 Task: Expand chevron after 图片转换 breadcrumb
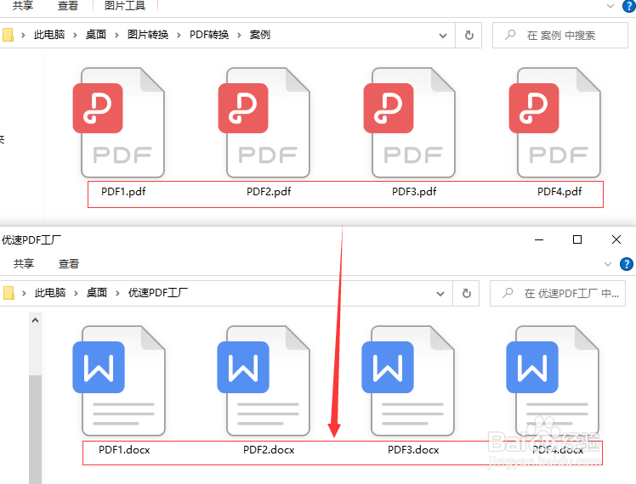coord(179,35)
